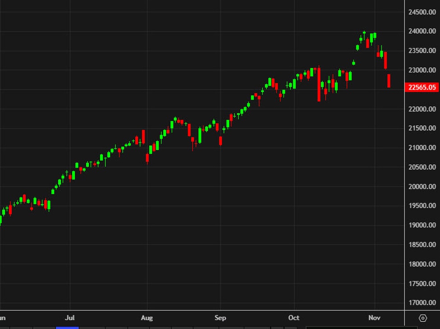
Task: Click the tall red candle just before the Aug gridline
Action: click(x=144, y=137)
